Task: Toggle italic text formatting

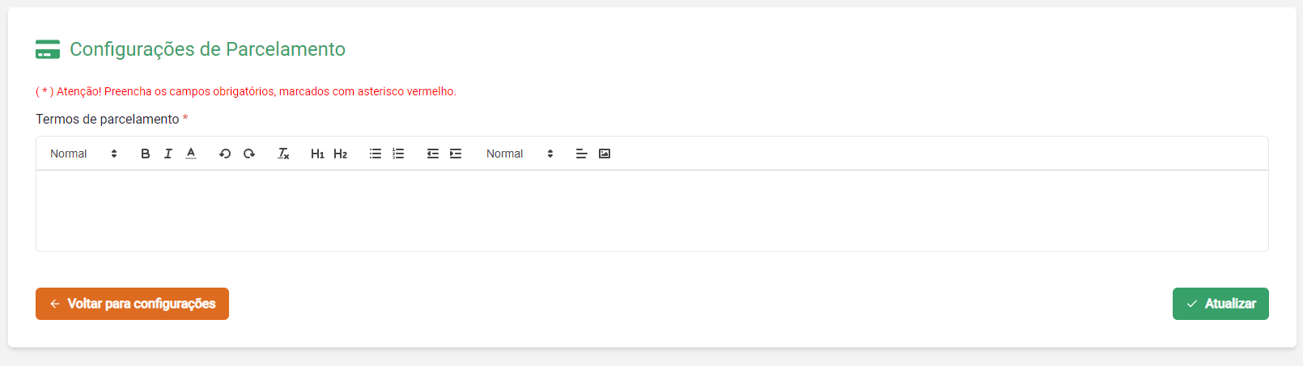Action: pyautogui.click(x=168, y=154)
